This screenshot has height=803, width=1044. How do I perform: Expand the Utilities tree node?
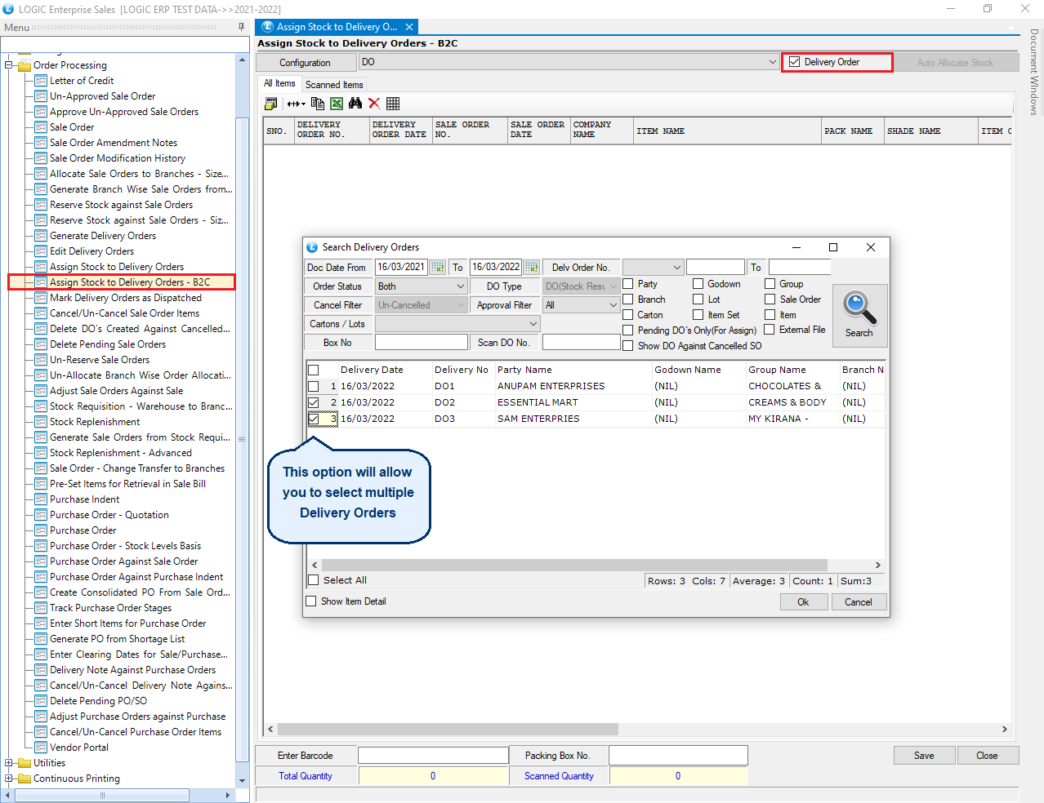pos(9,763)
